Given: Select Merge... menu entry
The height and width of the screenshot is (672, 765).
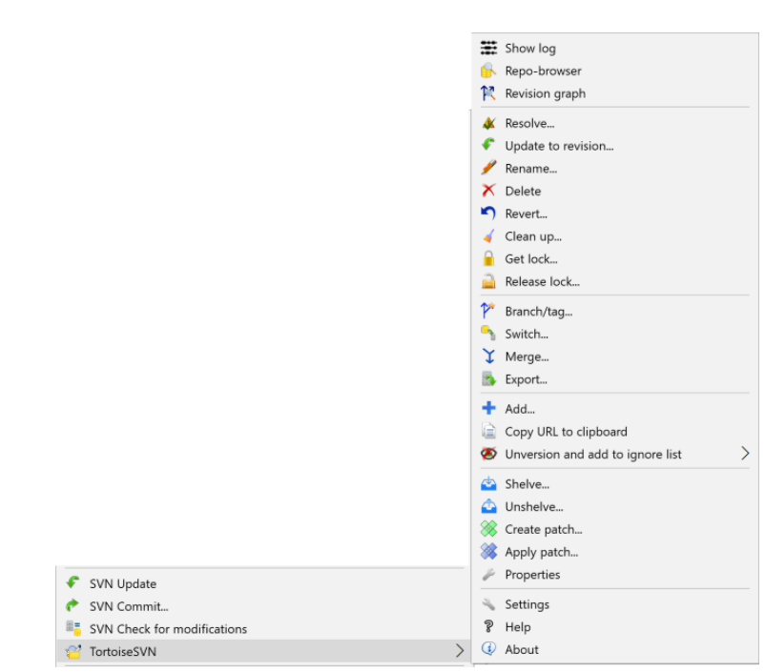Looking at the screenshot, I should pos(614,356).
